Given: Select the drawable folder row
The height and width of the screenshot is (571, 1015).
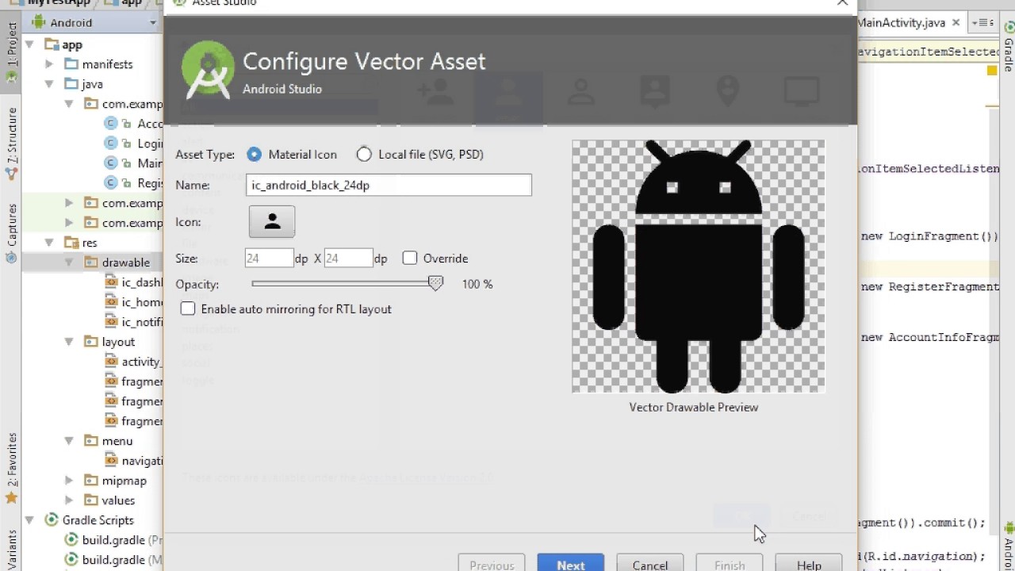Looking at the screenshot, I should coord(92,262).
